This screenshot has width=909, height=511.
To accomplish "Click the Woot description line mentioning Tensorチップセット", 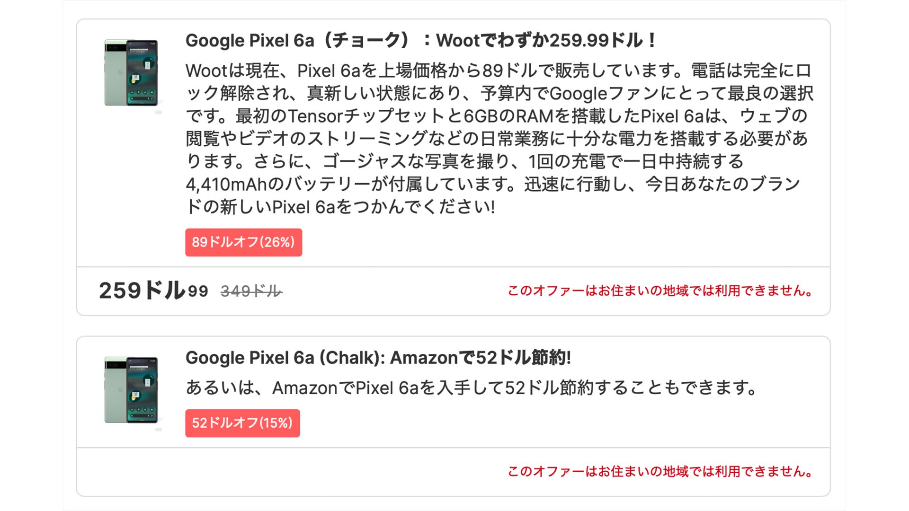I will pos(496,116).
